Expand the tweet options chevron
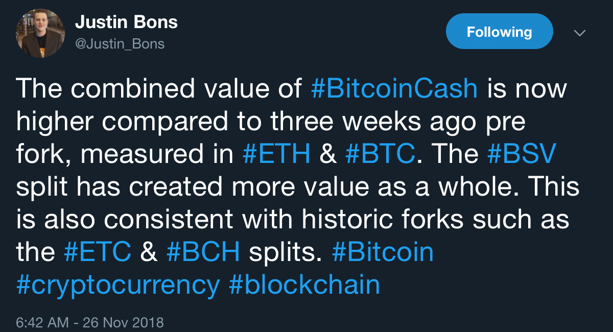This screenshot has height=332, width=613. (x=579, y=33)
